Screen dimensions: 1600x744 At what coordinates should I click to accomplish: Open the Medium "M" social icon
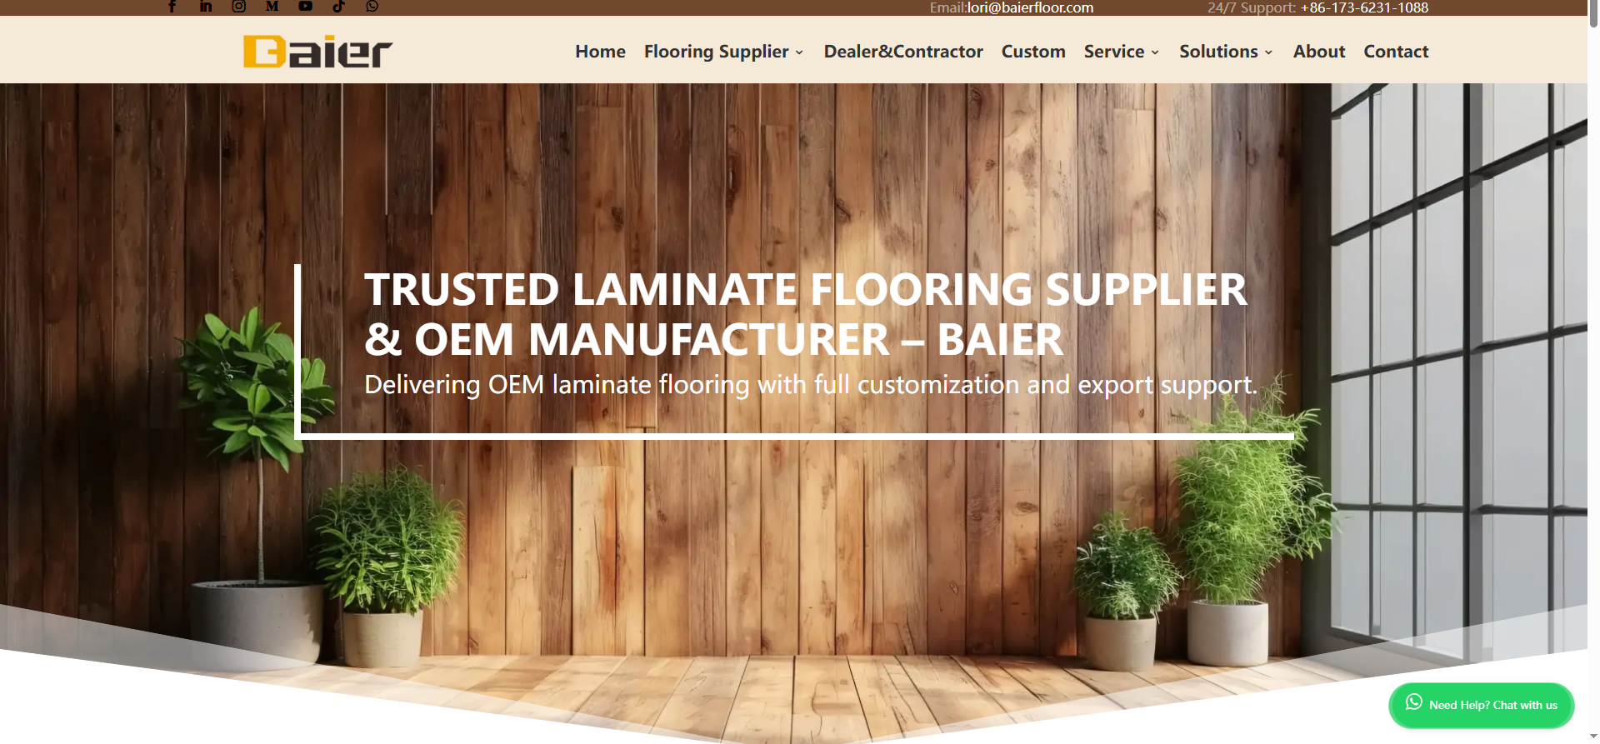click(x=272, y=6)
